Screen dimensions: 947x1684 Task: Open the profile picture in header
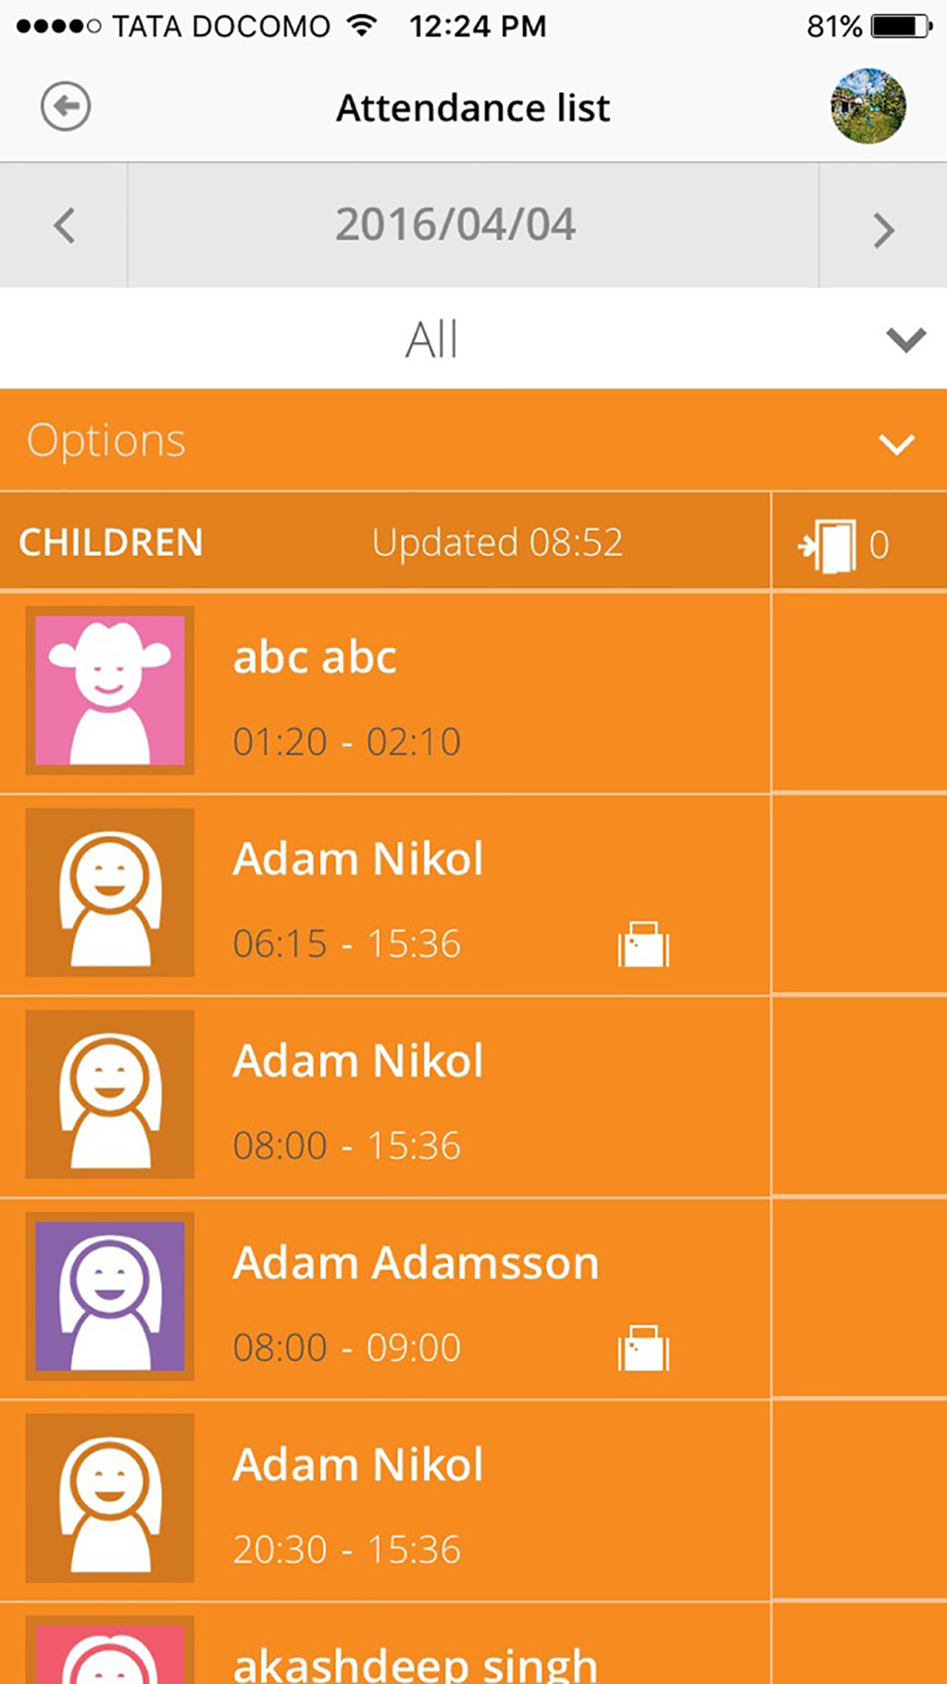pos(868,106)
